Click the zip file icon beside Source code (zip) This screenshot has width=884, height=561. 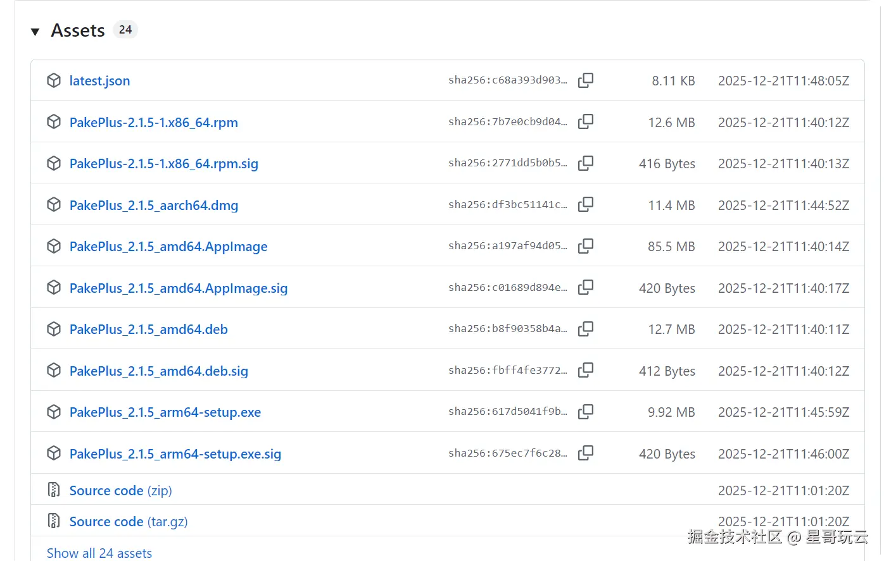pyautogui.click(x=54, y=490)
